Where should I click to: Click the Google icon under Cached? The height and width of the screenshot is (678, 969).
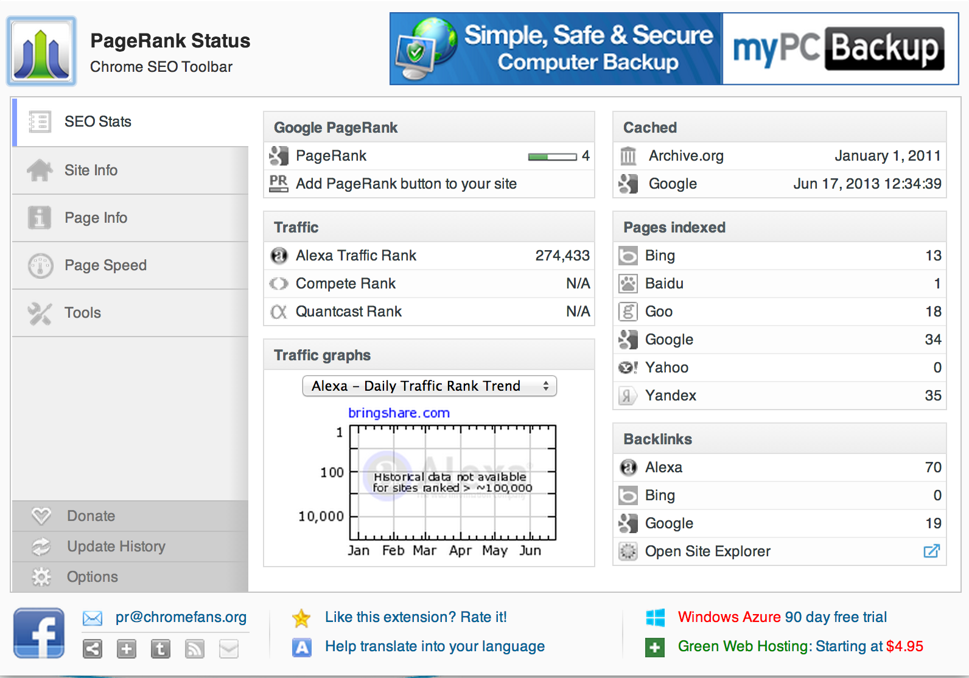(628, 184)
